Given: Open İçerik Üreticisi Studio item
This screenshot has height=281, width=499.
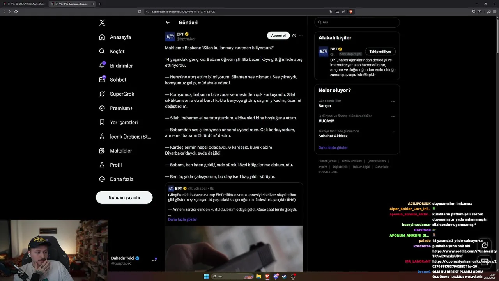Looking at the screenshot, I should (x=125, y=137).
